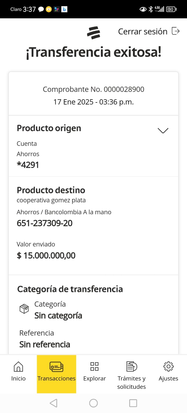
Task: Tap the Sin referencia field
Action: tap(45, 344)
